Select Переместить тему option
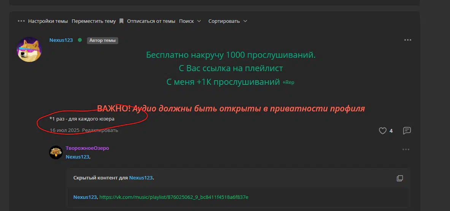Image resolution: width=450 pixels, height=211 pixels. 93,21
